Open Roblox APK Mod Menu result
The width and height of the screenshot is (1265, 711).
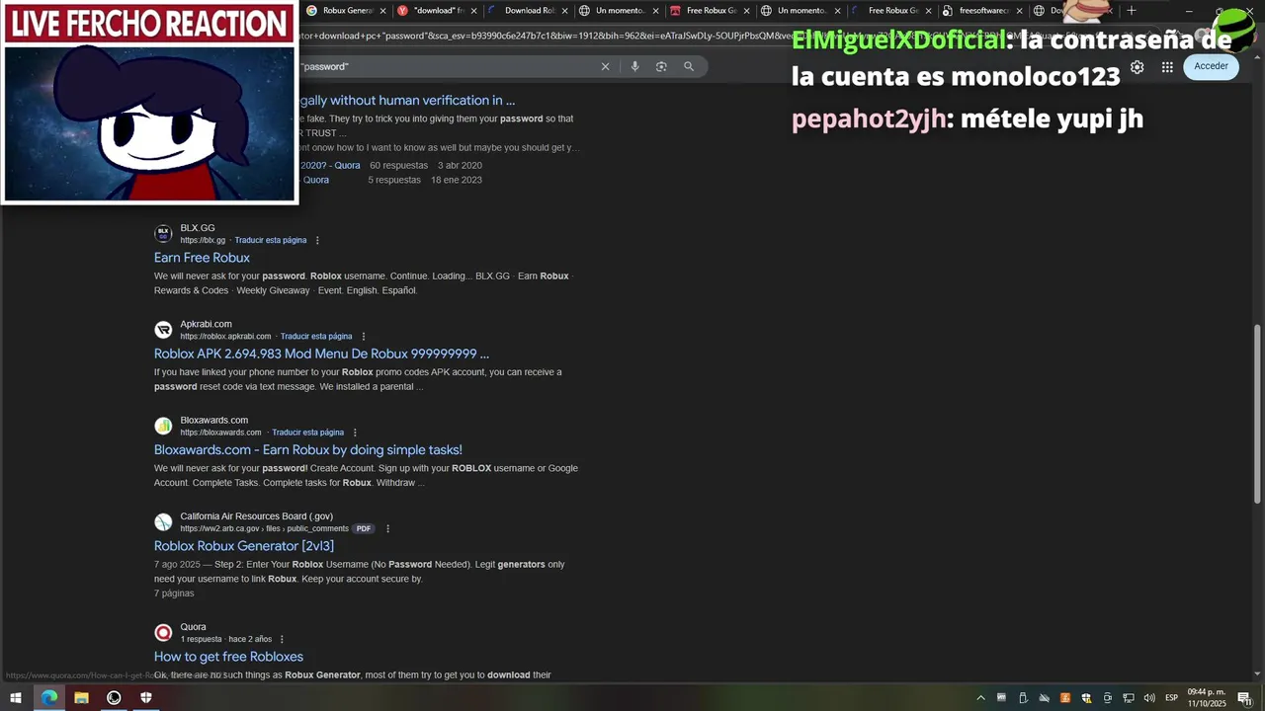click(x=321, y=354)
